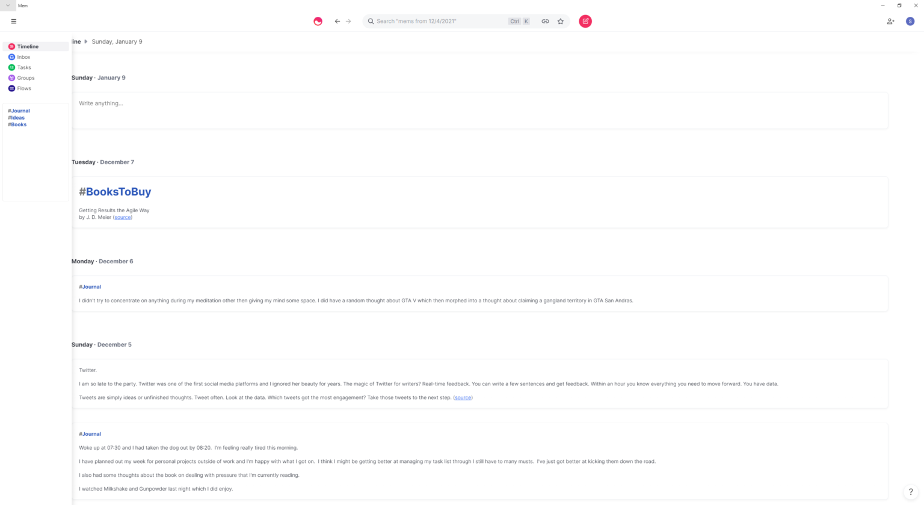The image size is (924, 505).
Task: Click the Write anything input area
Action: 479,110
